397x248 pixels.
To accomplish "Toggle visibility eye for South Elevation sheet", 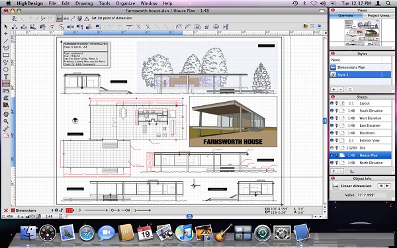I will [332, 110].
